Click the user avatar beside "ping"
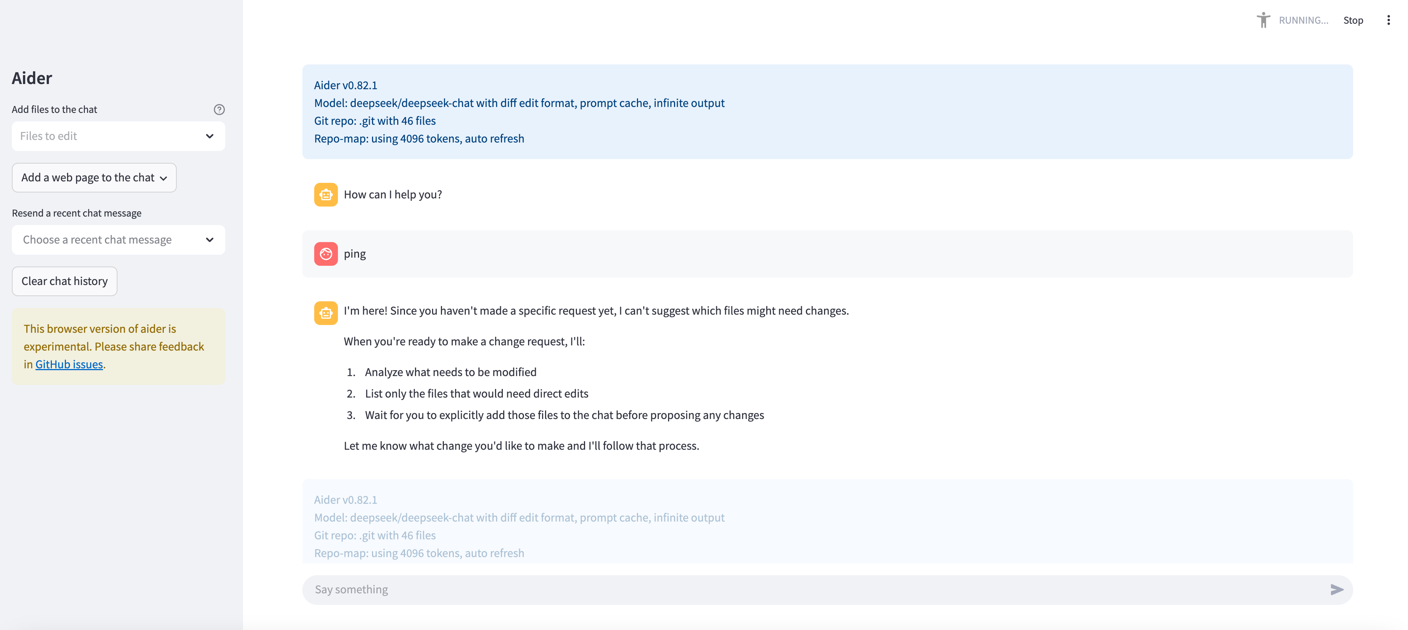This screenshot has height=630, width=1408. click(326, 254)
